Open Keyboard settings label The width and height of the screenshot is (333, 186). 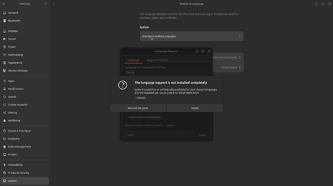[14, 139]
